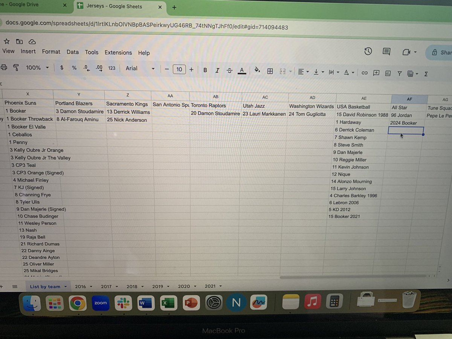Open the Extensions menu
This screenshot has height=339, width=452.
[118, 53]
